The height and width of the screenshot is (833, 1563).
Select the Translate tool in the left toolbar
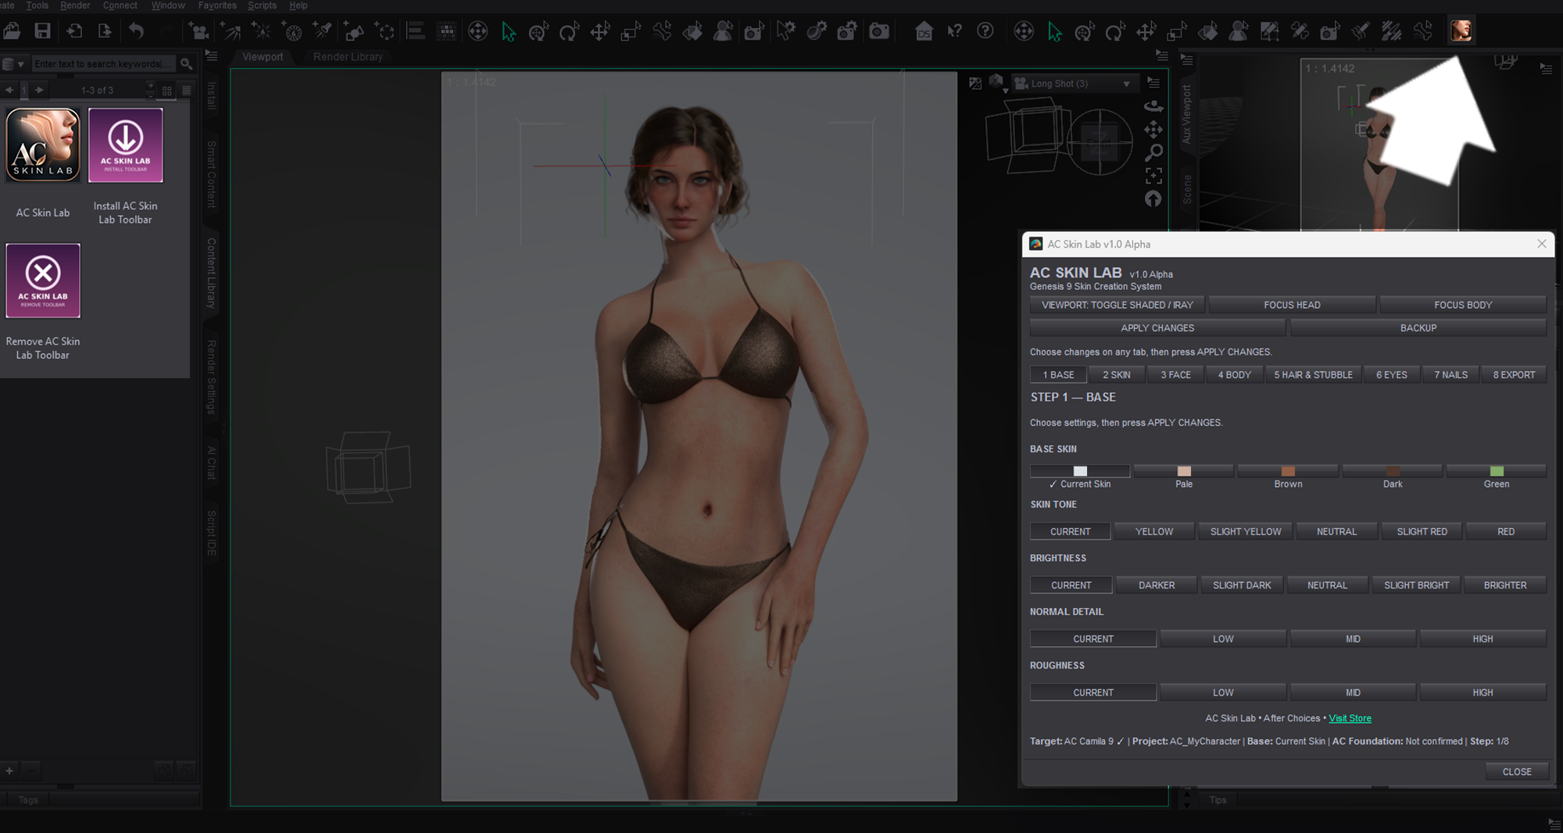coord(600,31)
